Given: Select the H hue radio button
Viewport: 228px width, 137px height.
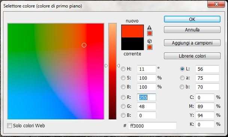Looking at the screenshot, I should tap(123, 69).
